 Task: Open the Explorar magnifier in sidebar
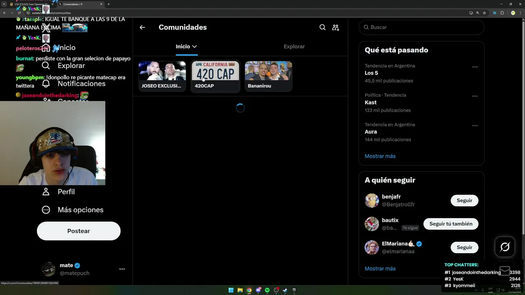46,66
